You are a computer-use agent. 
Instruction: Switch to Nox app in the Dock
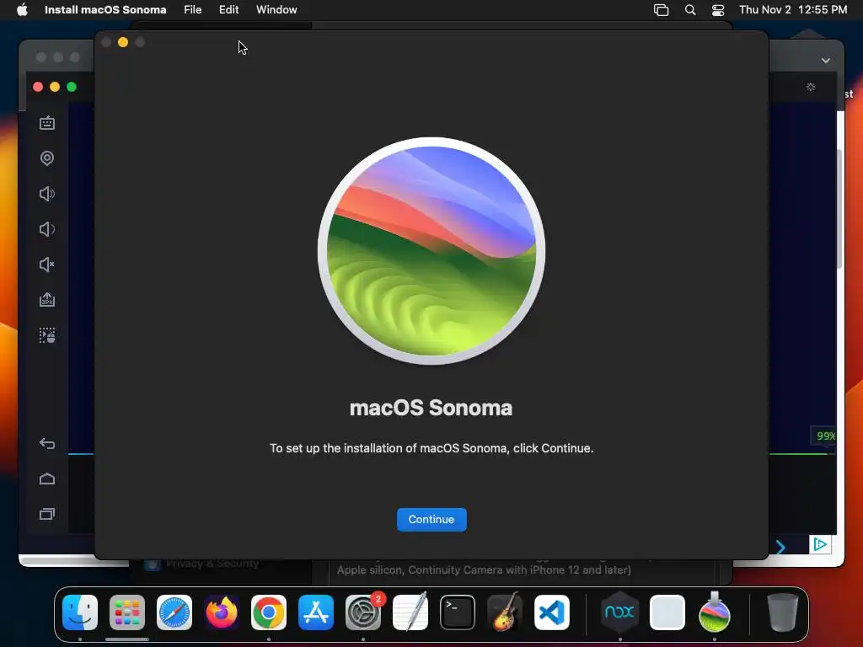click(619, 612)
